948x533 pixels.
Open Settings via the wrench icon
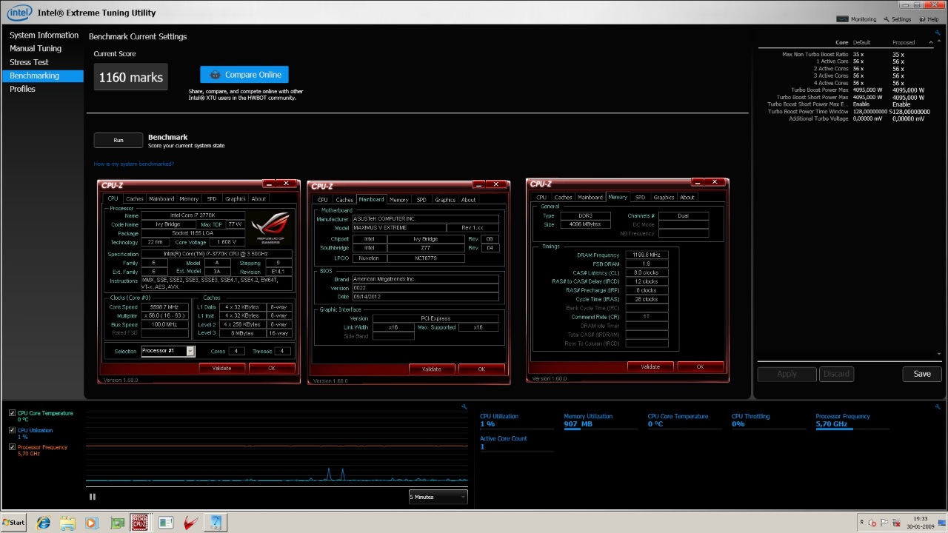tap(887, 19)
